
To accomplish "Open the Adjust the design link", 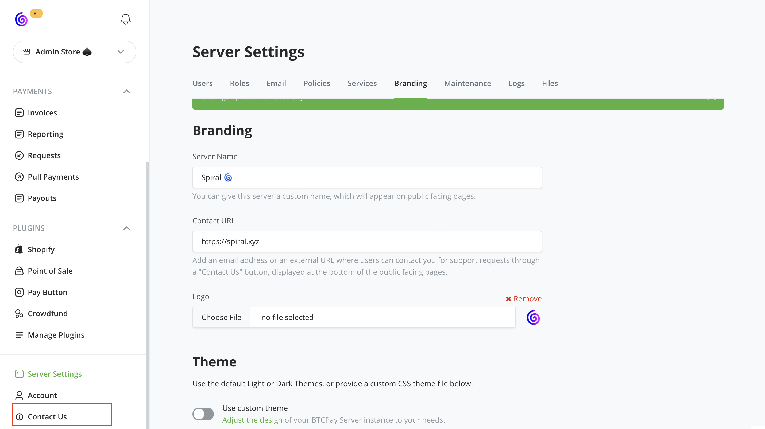I will pos(252,420).
